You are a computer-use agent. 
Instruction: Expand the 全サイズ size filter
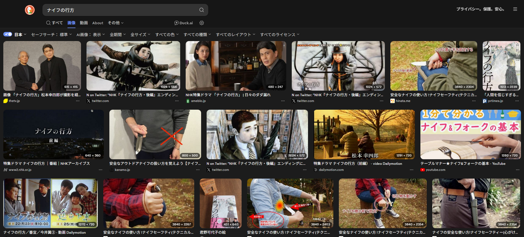(x=140, y=34)
